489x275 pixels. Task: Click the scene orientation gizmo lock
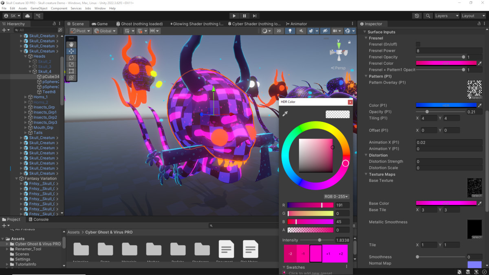[349, 42]
